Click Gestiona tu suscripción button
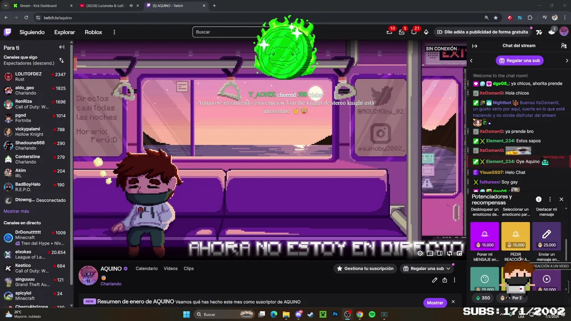The width and height of the screenshot is (571, 321). [365, 268]
